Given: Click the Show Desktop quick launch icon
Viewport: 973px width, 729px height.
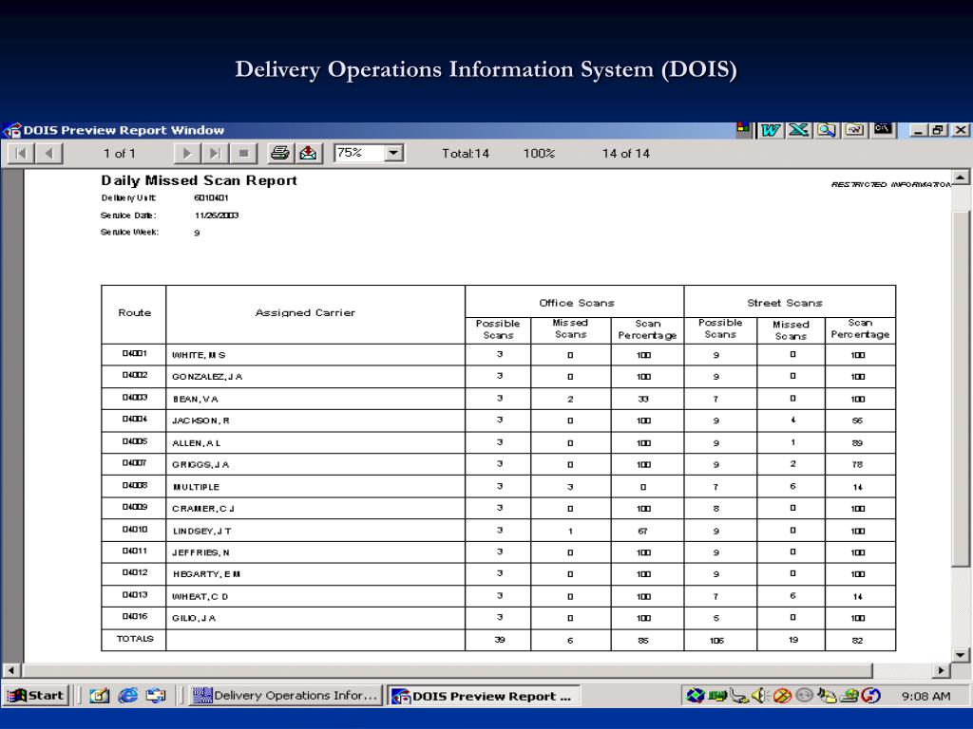Looking at the screenshot, I should tap(99, 696).
